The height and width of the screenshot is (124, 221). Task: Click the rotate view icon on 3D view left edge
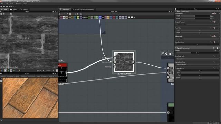[x=1, y=81]
